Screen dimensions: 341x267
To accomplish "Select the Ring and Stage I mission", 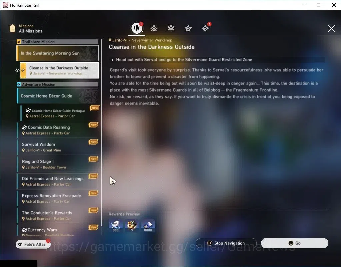I will coord(58,164).
